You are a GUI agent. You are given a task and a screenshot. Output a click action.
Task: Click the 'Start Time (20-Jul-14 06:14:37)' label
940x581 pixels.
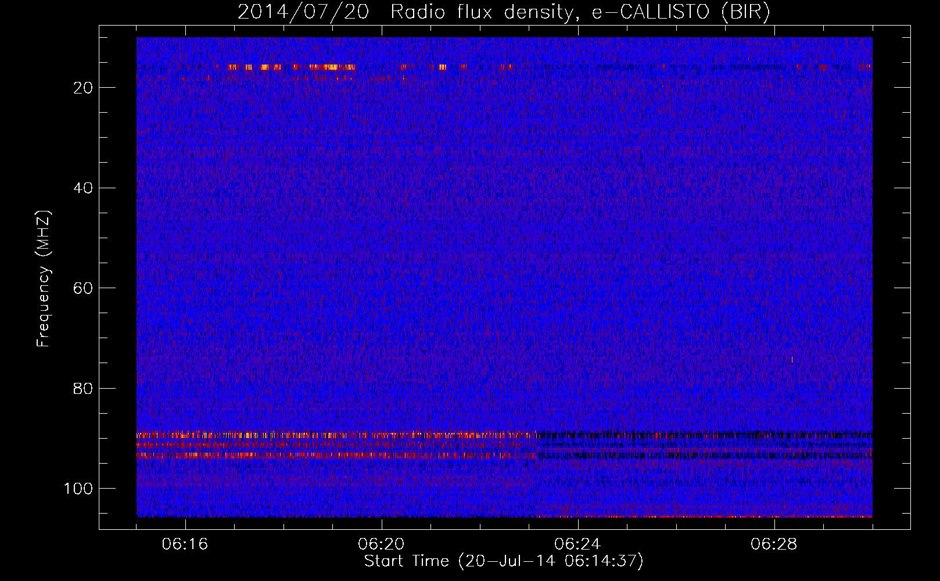[x=504, y=561]
